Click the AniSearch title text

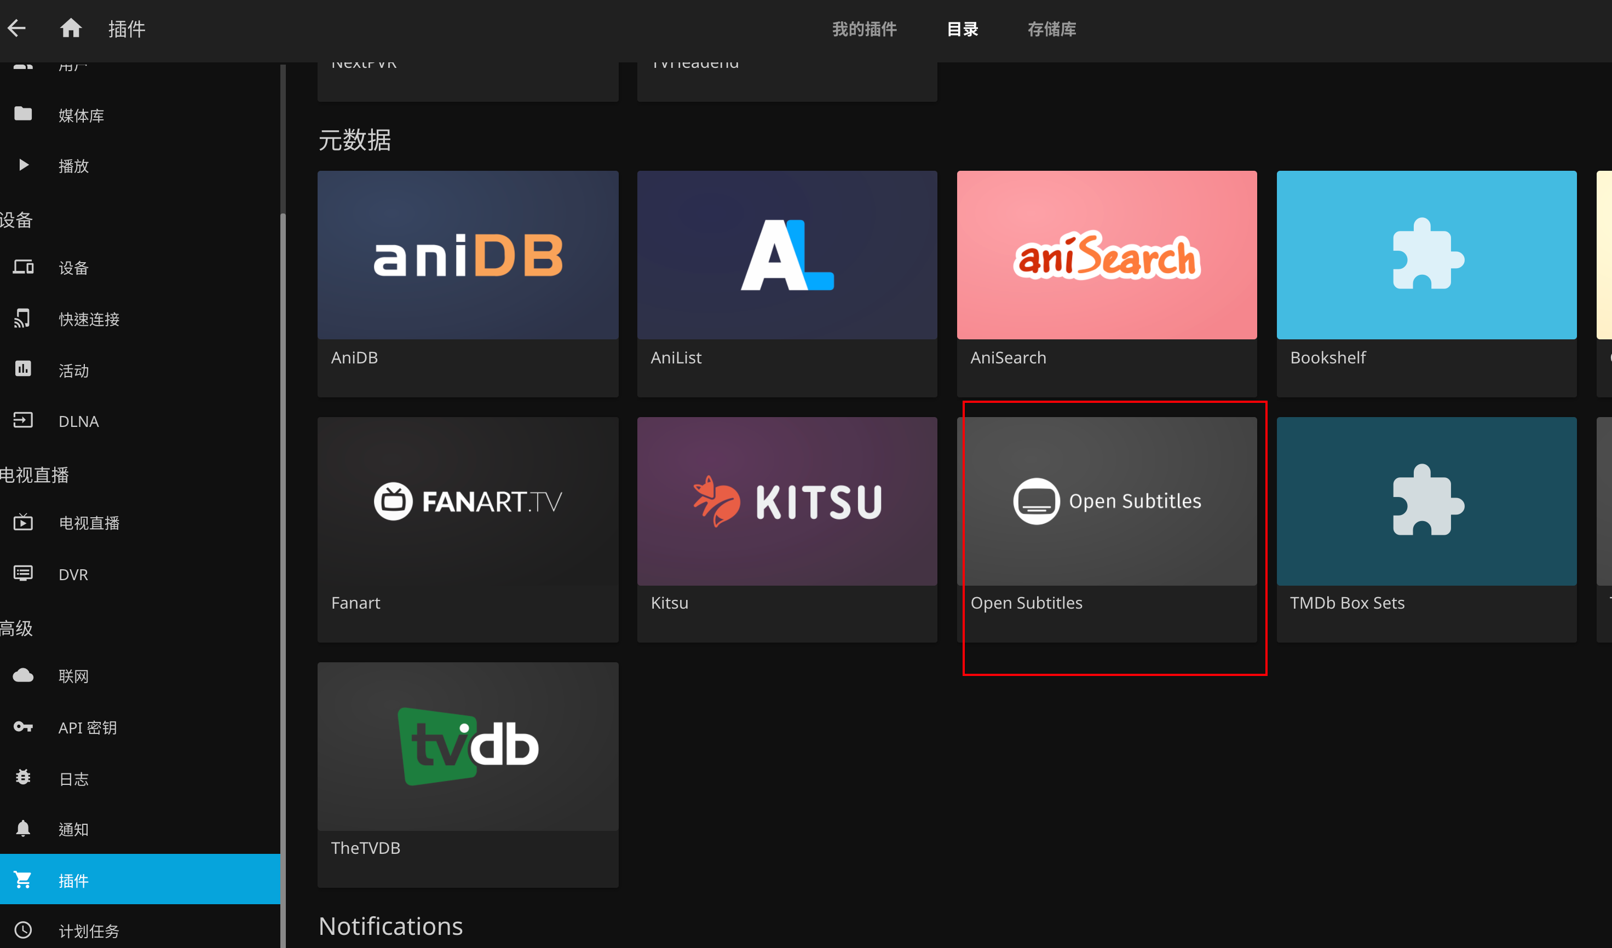tap(1008, 357)
